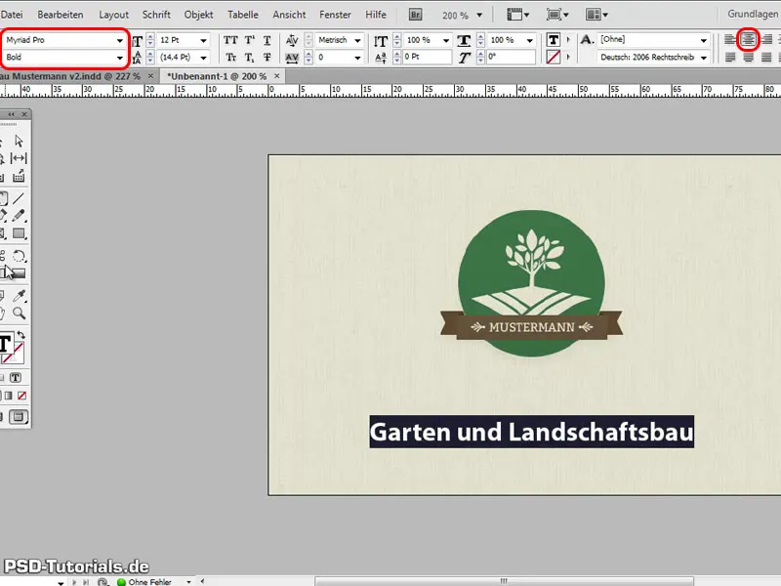The width and height of the screenshot is (781, 586).
Task: Open the vertical scale 100 % dropdown
Action: click(446, 40)
